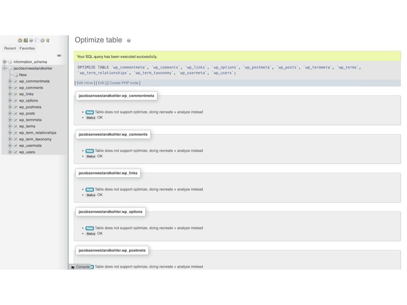The width and height of the screenshot is (407, 305).
Task: Click the New table icon in tree
Action: point(16,75)
